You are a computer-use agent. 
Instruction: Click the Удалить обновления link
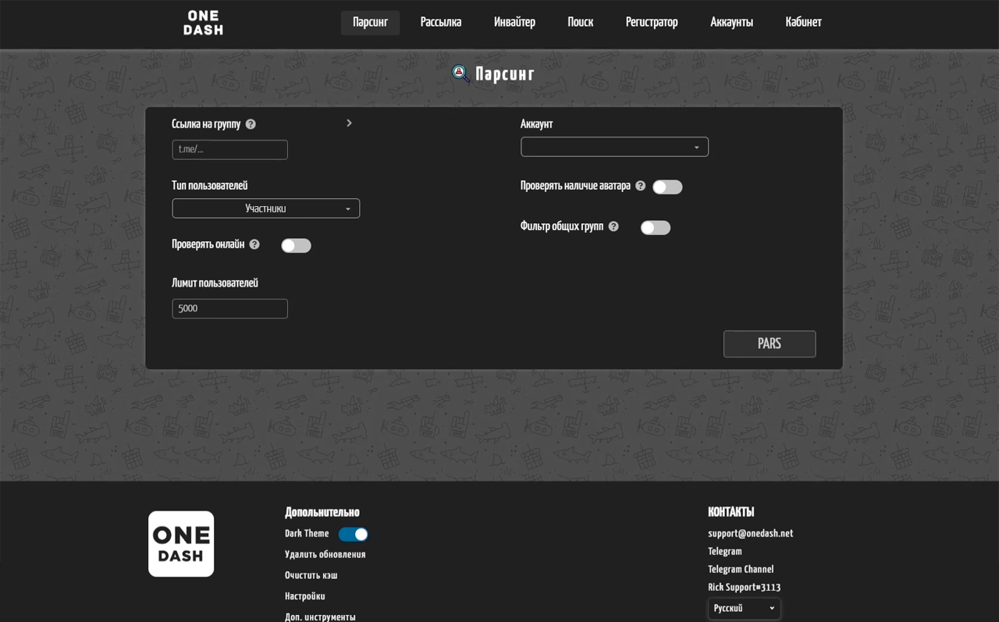[325, 555]
